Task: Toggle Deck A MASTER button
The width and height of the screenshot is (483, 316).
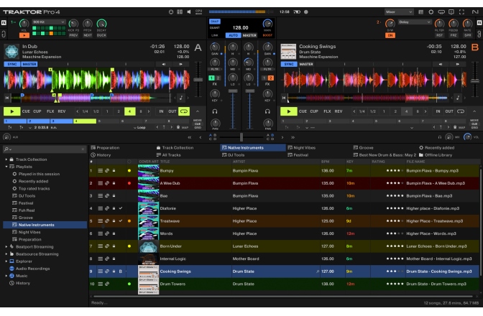Action: click(29, 65)
